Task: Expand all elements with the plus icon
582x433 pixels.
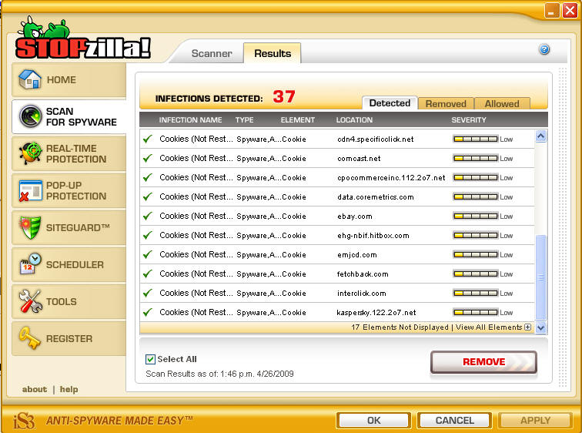Action: pos(528,327)
